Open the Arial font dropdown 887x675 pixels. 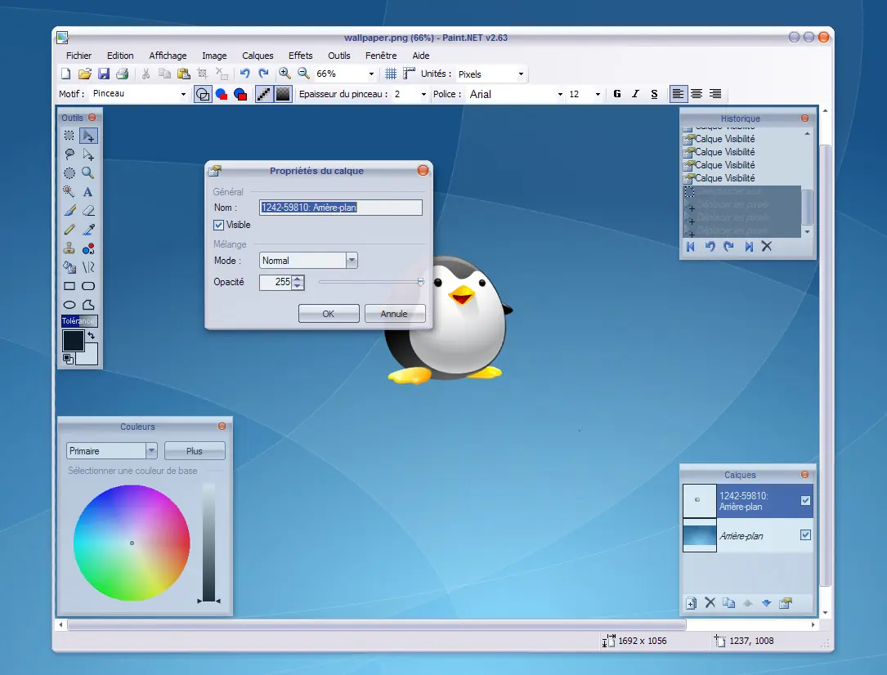[560, 95]
